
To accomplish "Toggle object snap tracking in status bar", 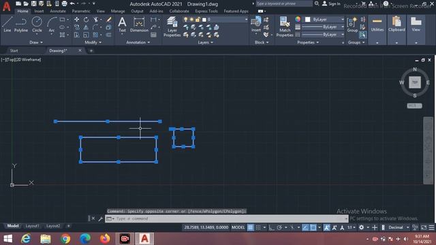I will coord(305,227).
